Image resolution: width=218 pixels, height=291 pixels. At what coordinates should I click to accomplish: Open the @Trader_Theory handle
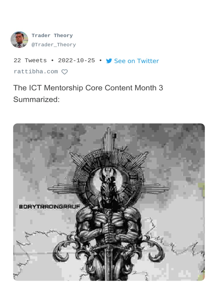(54, 45)
